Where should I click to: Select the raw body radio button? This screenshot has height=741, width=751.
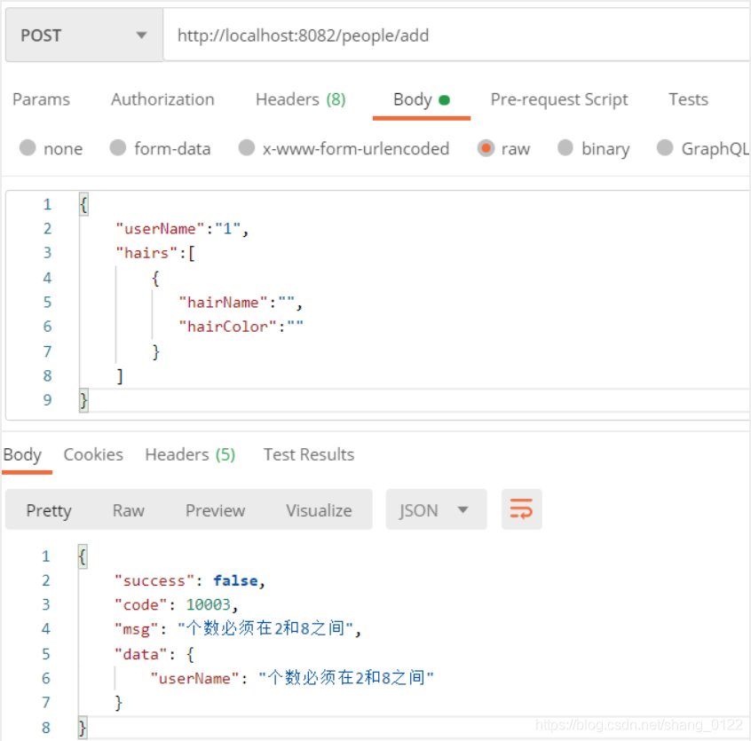(486, 148)
